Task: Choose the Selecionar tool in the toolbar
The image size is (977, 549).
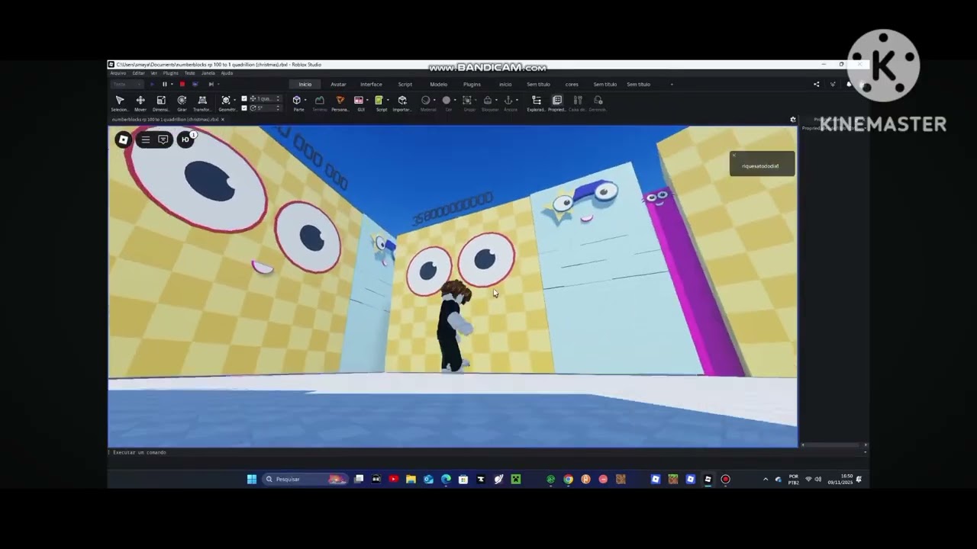Action: (120, 102)
